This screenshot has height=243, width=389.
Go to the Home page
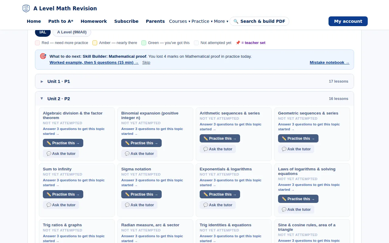(34, 21)
